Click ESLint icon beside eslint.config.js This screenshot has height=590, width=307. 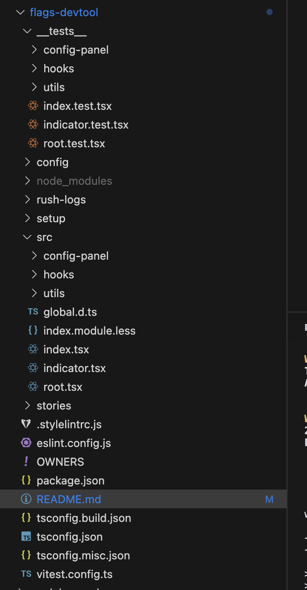[x=26, y=443]
